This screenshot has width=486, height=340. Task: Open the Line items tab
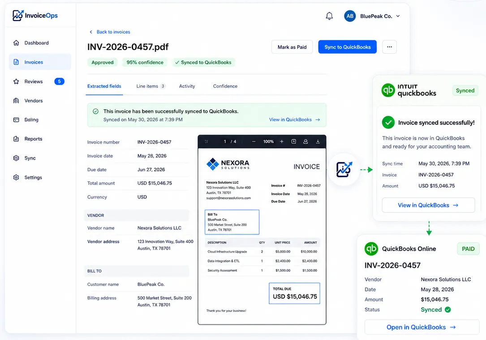tap(151, 86)
